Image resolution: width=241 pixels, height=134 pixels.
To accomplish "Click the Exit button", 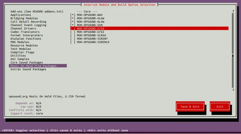I will (x=220, y=106).
